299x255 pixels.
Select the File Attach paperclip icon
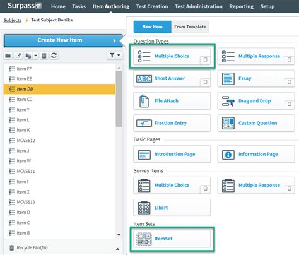click(x=144, y=101)
